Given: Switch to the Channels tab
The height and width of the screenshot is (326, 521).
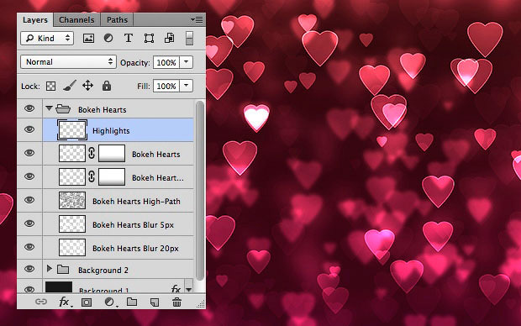Looking at the screenshot, I should (x=76, y=20).
